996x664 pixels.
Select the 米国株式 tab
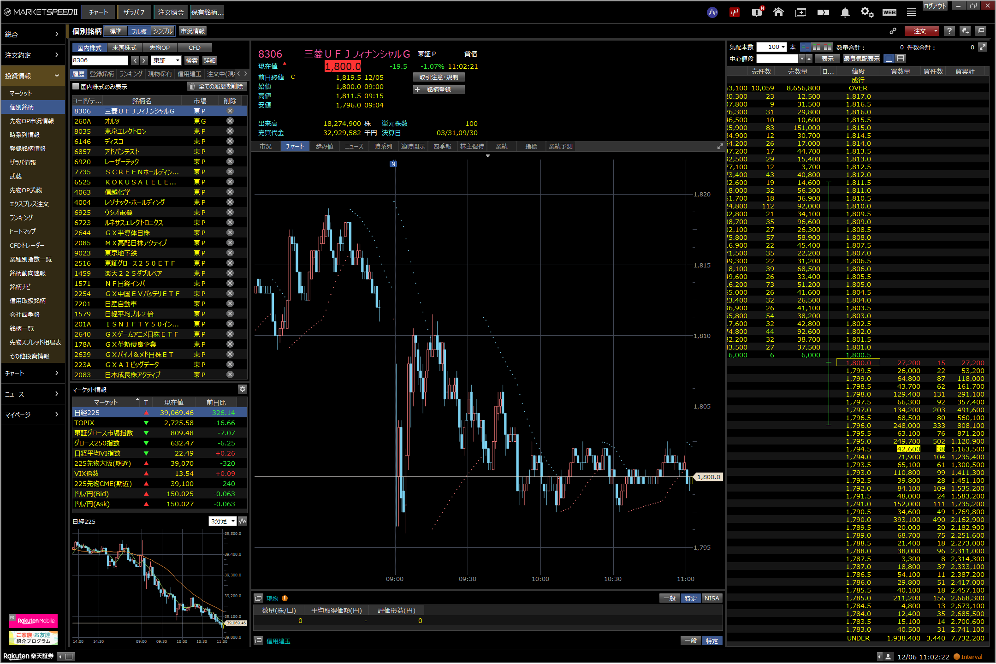point(125,47)
